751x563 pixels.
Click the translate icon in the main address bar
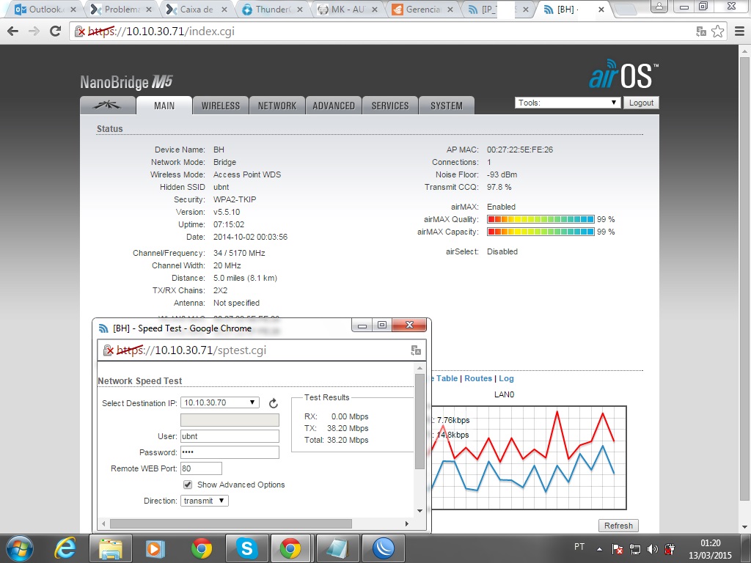701,32
